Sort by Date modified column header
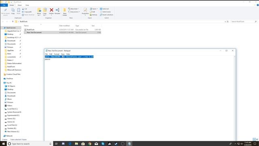259x146 pixels. click(x=64, y=26)
